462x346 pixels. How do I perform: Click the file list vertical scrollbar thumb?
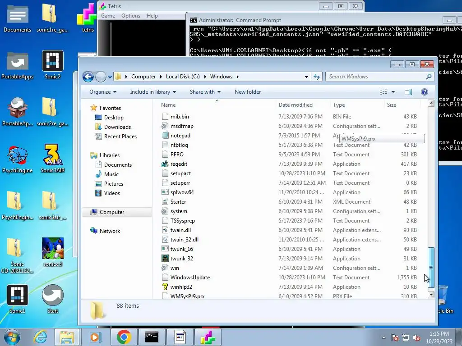(431, 268)
